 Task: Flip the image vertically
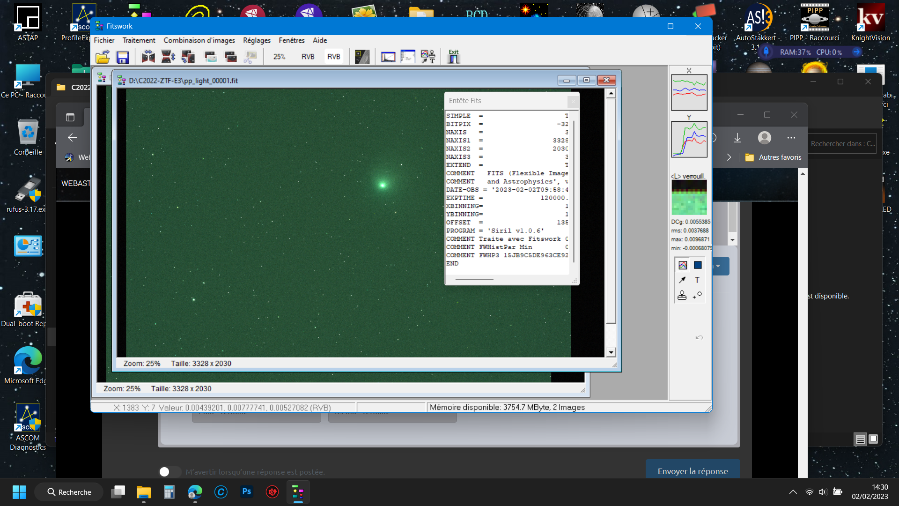(168, 57)
